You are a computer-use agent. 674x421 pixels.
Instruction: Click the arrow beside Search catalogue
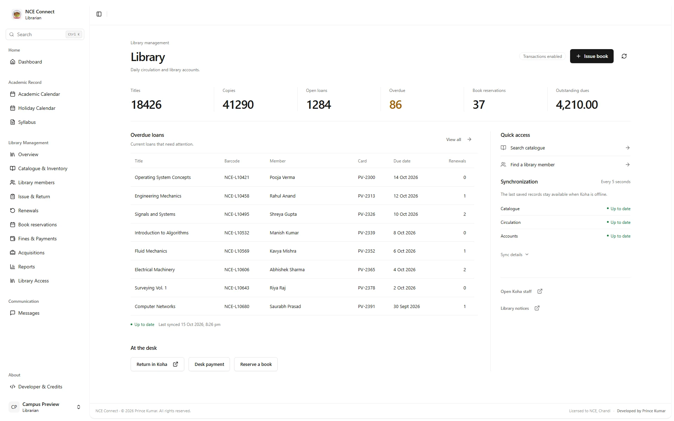(x=628, y=148)
